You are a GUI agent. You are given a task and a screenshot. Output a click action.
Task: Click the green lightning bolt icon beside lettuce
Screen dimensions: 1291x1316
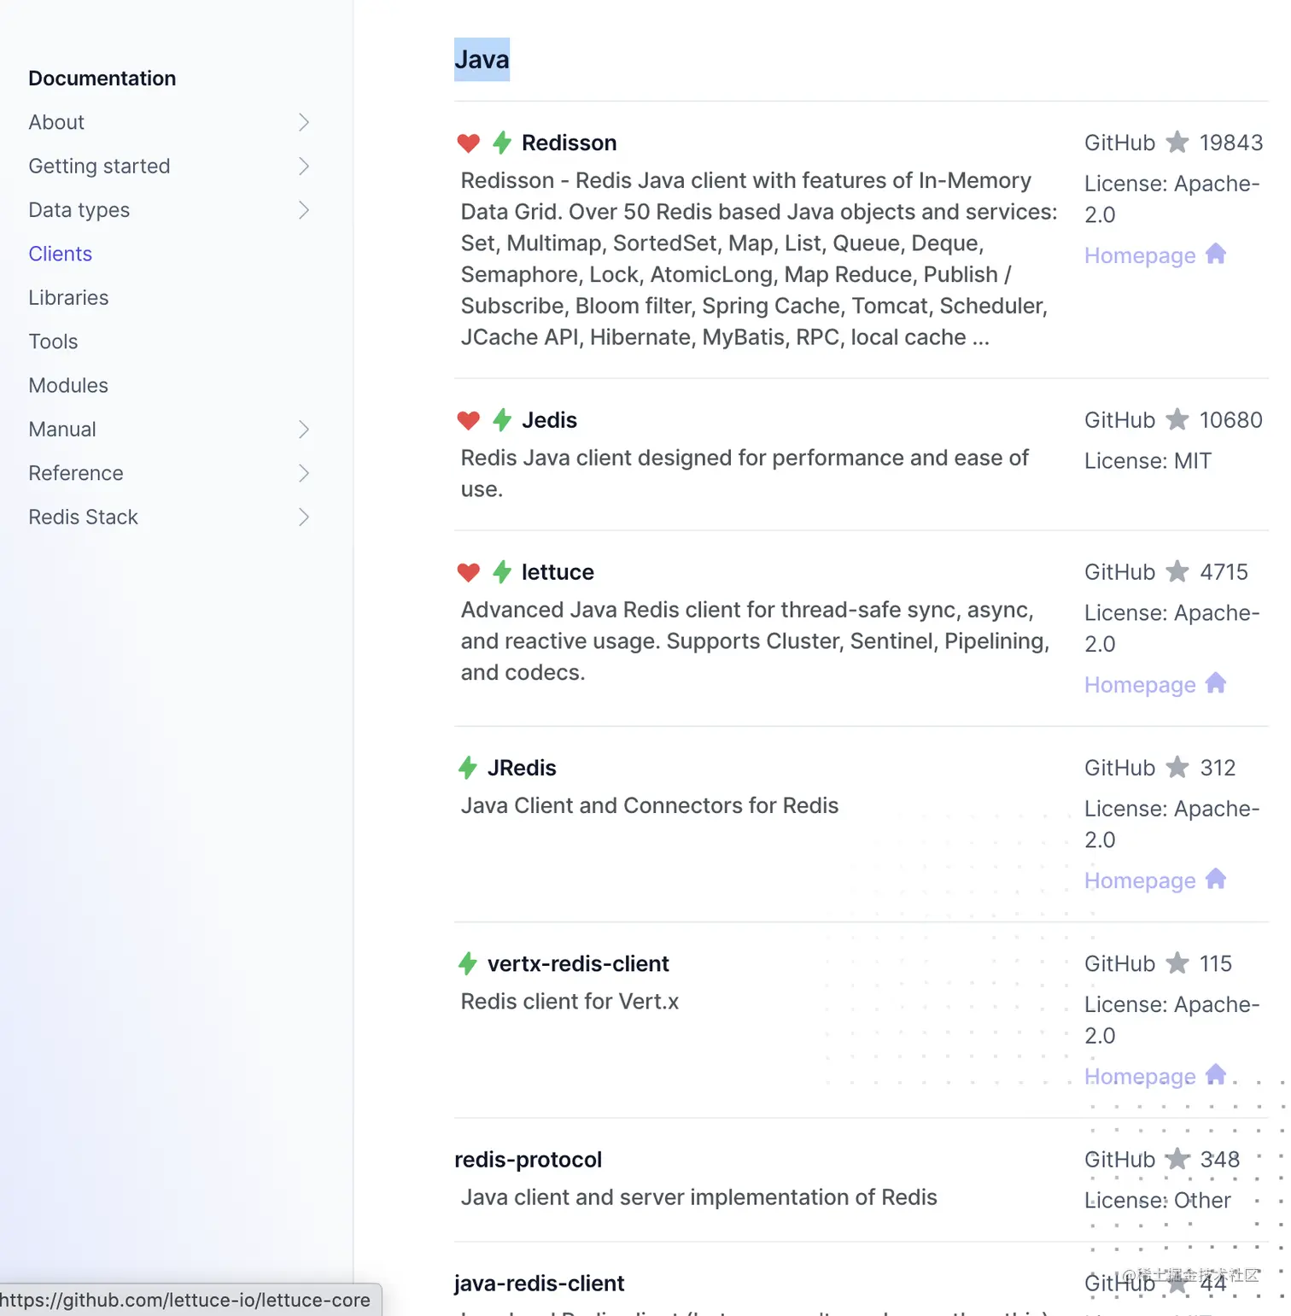pyautogui.click(x=502, y=572)
